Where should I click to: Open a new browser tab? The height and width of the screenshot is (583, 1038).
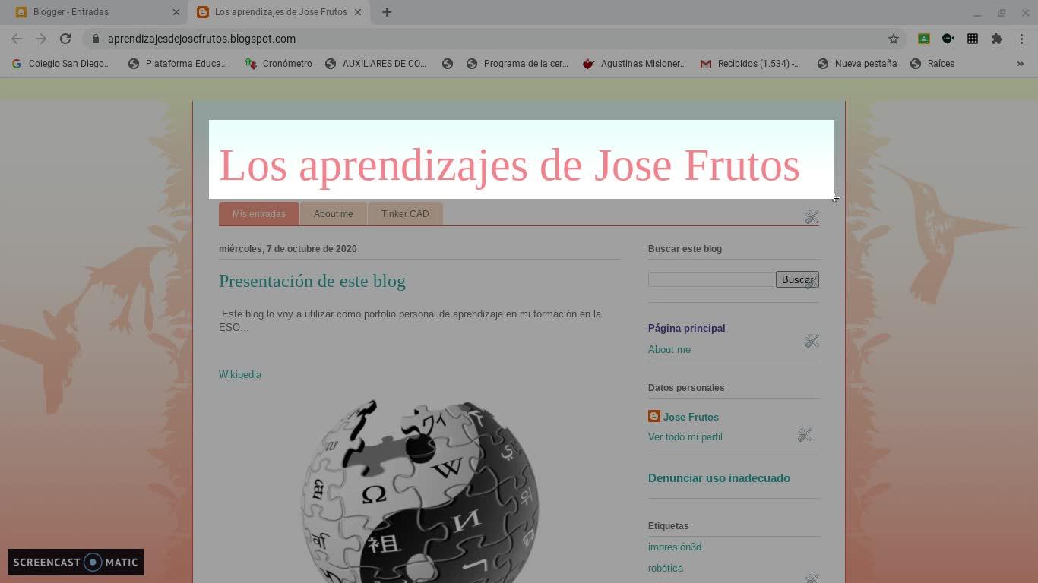point(387,12)
